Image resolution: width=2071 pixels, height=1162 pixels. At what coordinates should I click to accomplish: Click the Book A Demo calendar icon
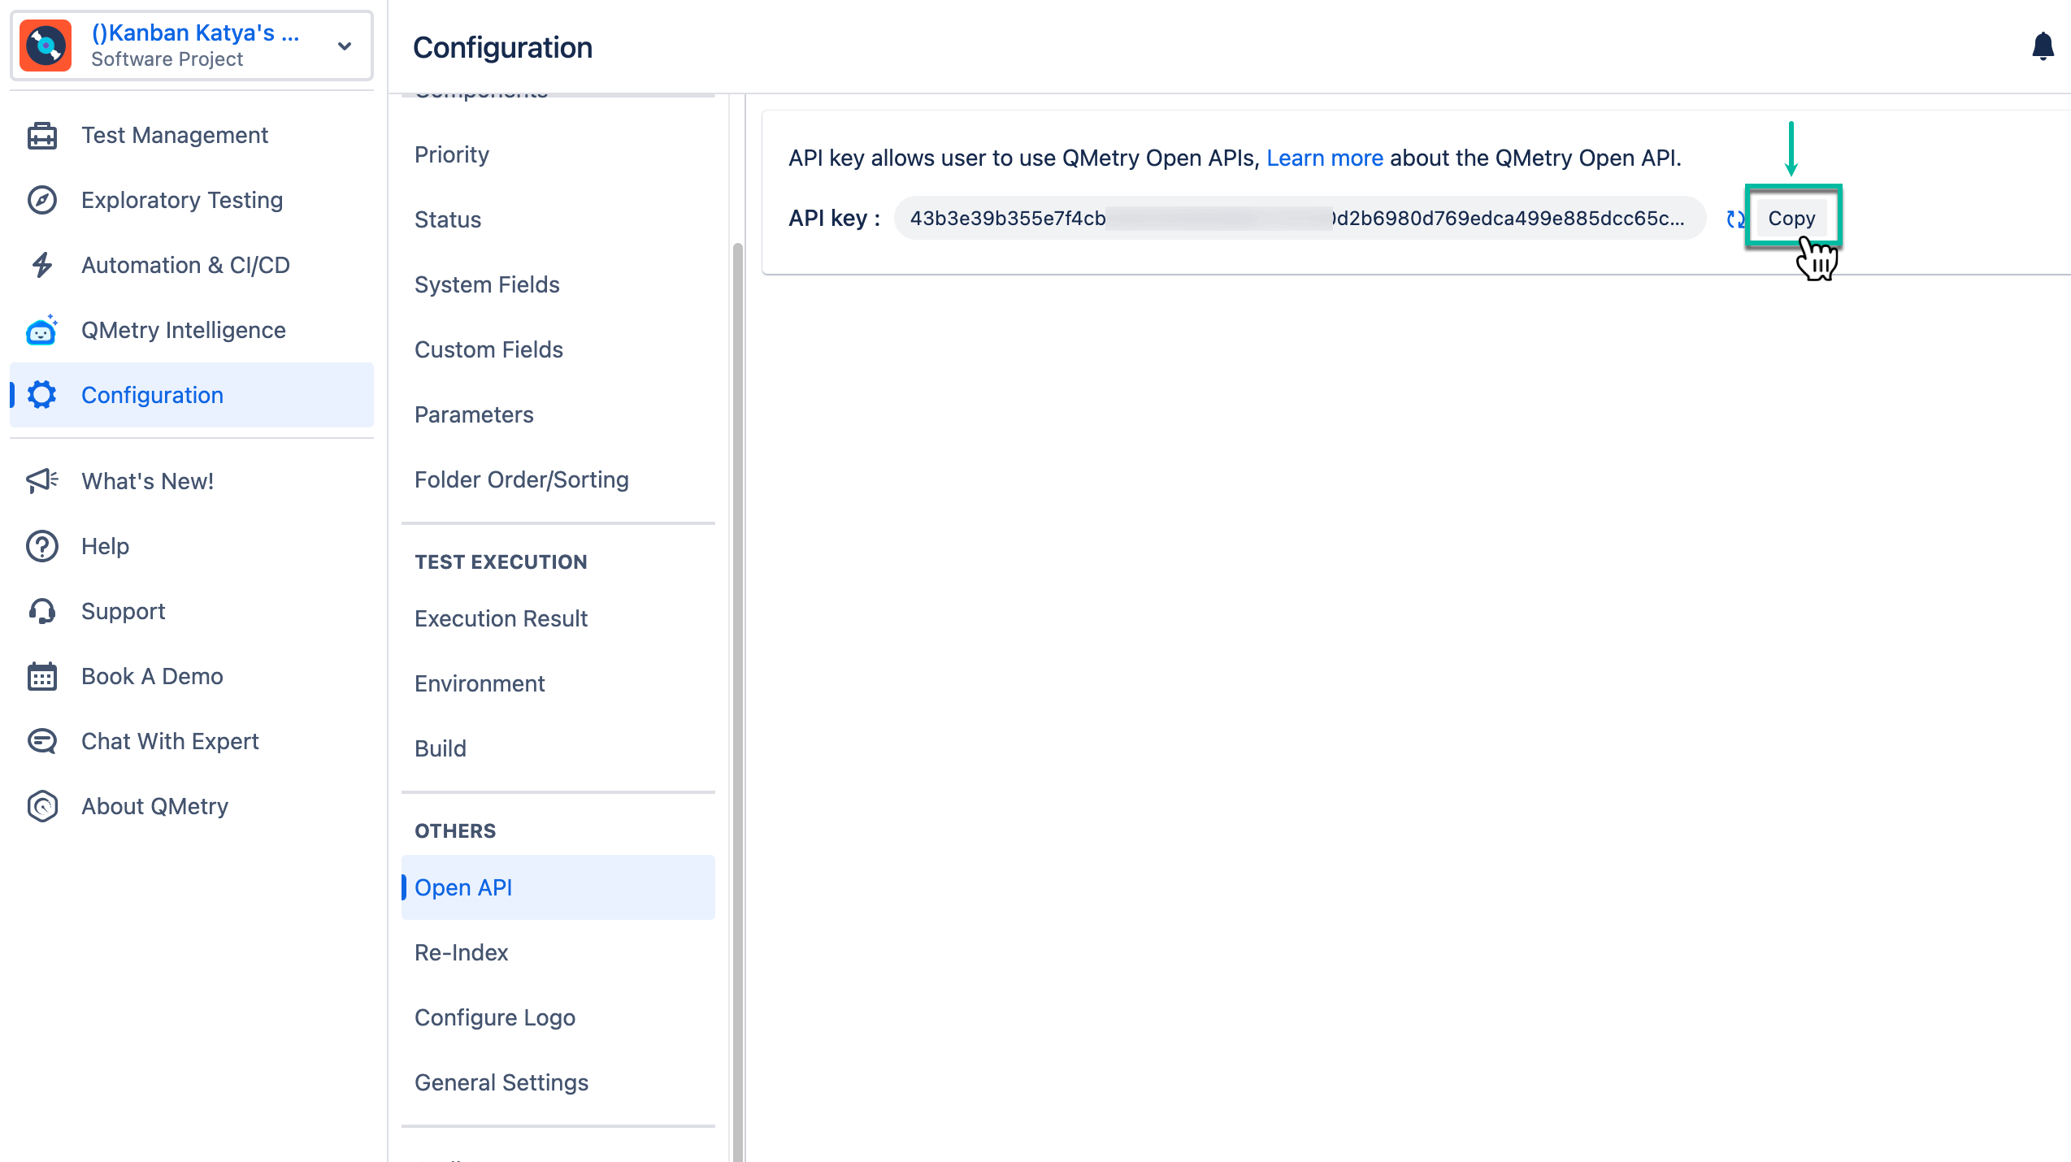pyautogui.click(x=41, y=675)
